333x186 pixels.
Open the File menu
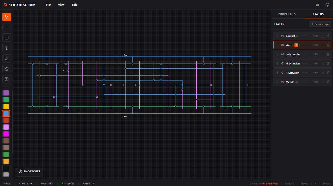(48, 5)
